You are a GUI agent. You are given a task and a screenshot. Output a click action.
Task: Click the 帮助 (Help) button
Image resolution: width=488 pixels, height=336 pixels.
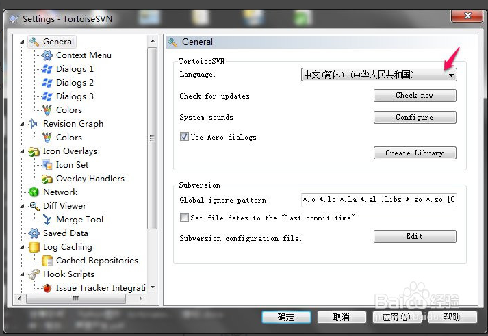click(x=452, y=317)
